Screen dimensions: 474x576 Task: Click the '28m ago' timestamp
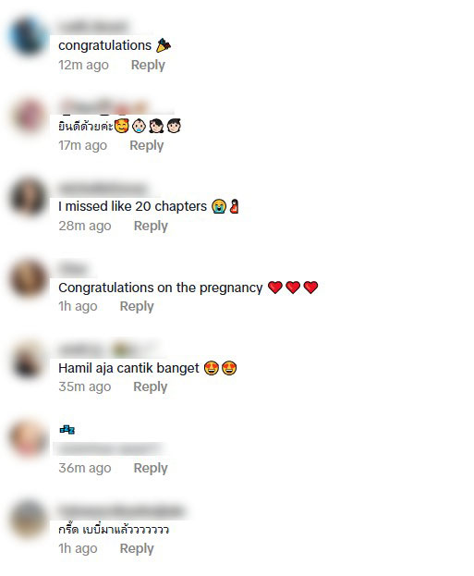[85, 226]
